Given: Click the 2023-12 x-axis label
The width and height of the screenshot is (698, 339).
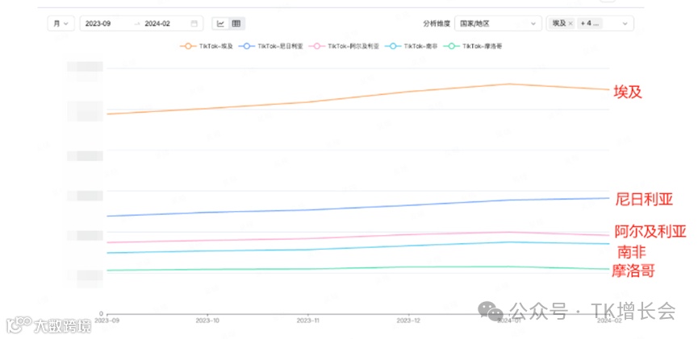Looking at the screenshot, I should click(x=408, y=320).
